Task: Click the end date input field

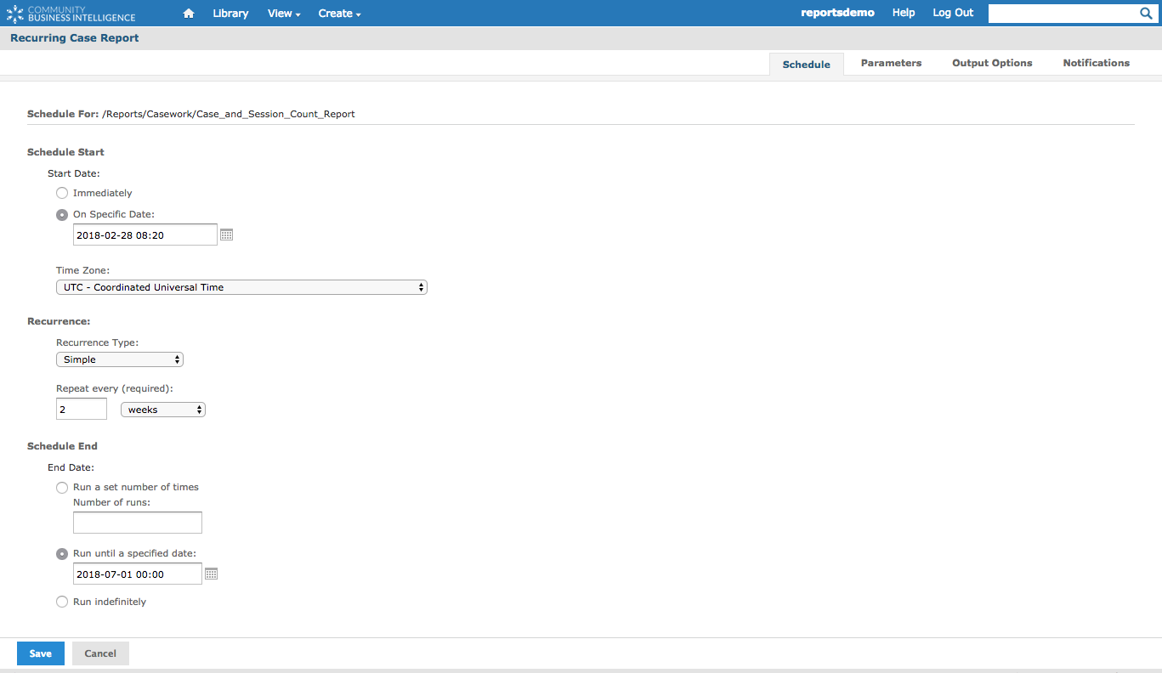Action: pyautogui.click(x=138, y=574)
